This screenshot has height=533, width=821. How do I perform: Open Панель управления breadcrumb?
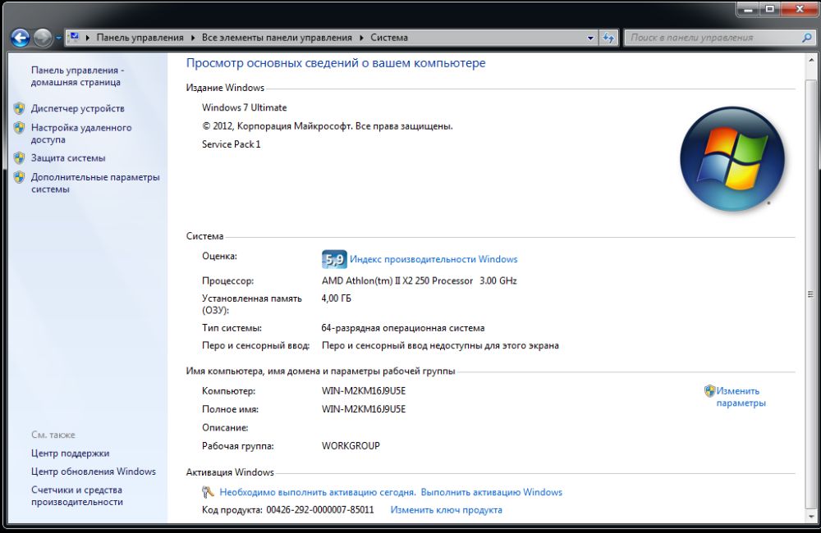coord(140,38)
